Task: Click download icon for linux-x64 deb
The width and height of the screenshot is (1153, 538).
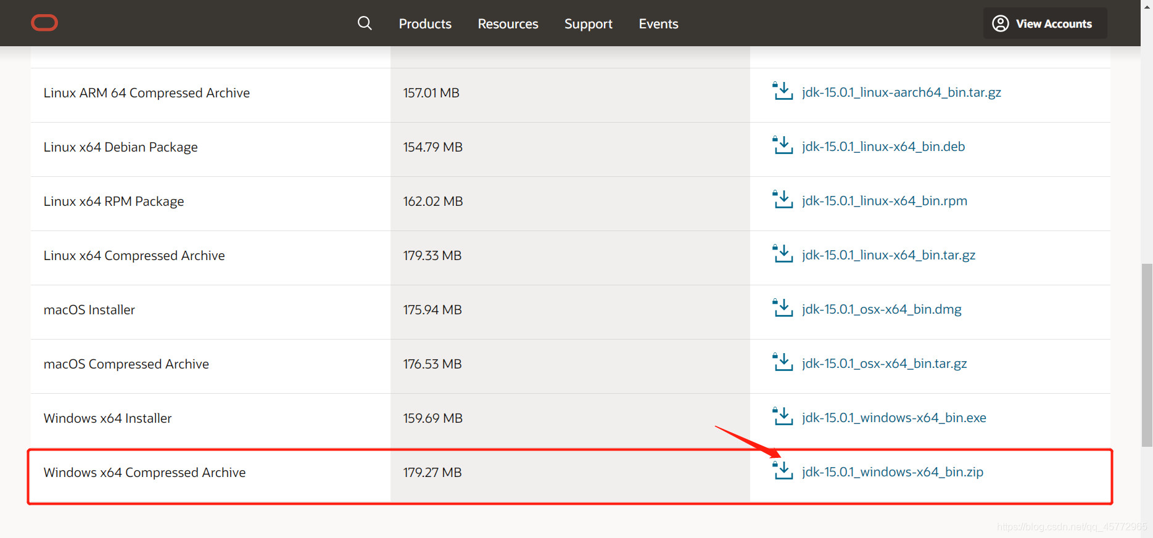Action: click(783, 145)
